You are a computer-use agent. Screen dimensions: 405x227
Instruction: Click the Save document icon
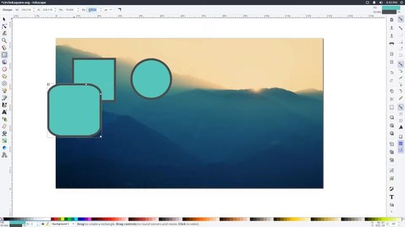[x=392, y=35]
